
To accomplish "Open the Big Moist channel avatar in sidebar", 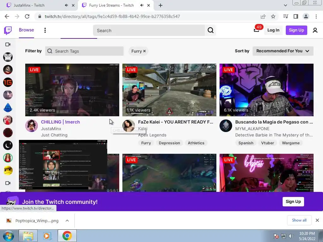I will tap(8, 108).
